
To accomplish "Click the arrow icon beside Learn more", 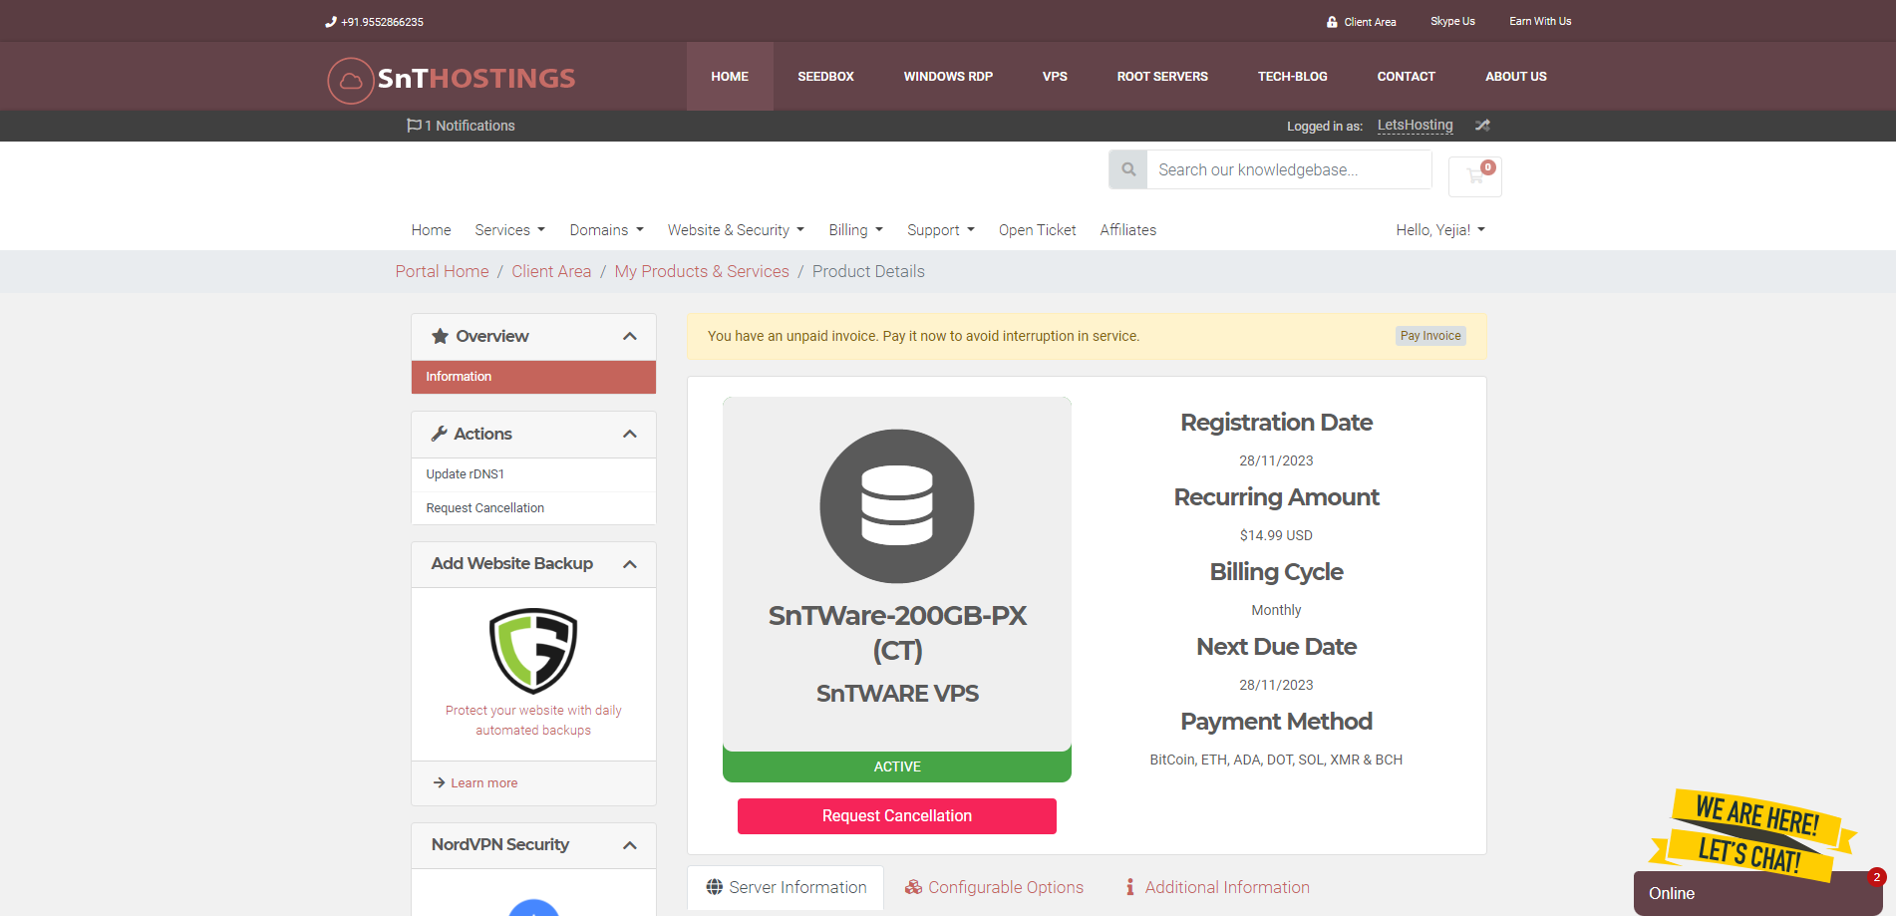I will (439, 783).
